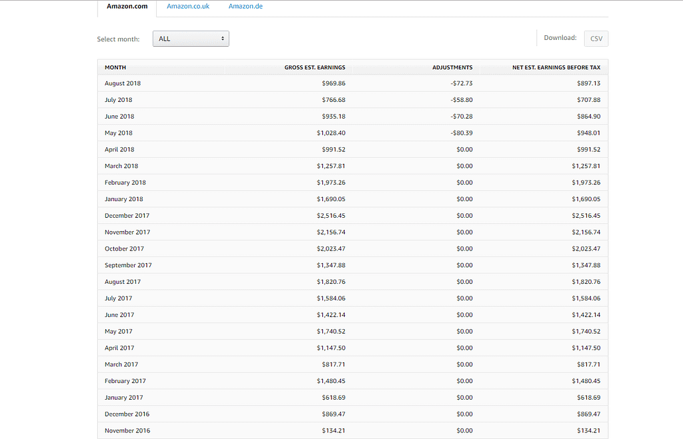Click the MONTH column header

click(115, 67)
